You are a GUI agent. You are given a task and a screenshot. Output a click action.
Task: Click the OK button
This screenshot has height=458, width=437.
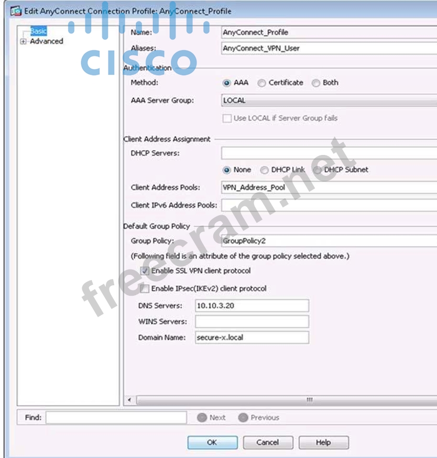212,442
